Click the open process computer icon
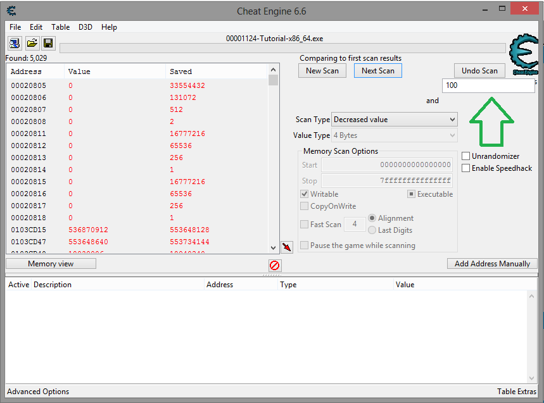The image size is (544, 403). point(15,44)
